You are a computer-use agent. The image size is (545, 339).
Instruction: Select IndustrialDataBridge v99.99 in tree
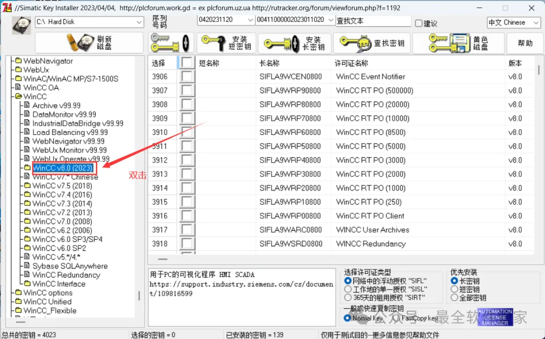pyautogui.click(x=78, y=123)
